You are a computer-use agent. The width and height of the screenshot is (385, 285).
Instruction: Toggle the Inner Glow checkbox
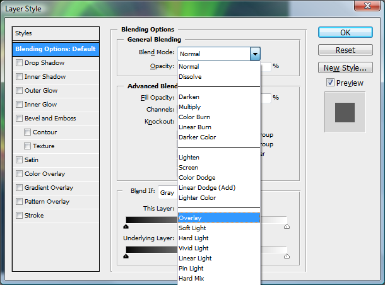pyautogui.click(x=20, y=105)
